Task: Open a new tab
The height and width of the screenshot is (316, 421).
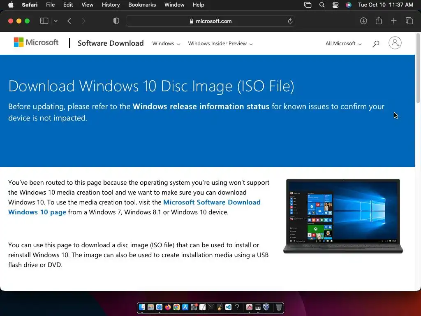Action: coord(393,21)
